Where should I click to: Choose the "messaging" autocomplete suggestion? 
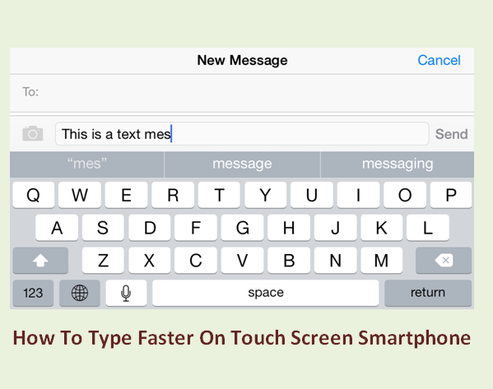pos(398,164)
